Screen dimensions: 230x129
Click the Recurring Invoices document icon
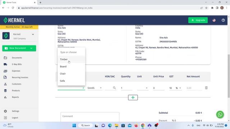(x=5, y=77)
